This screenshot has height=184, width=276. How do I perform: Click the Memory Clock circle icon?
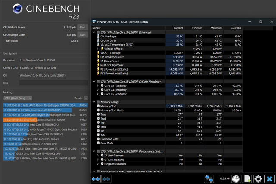tap(98, 106)
